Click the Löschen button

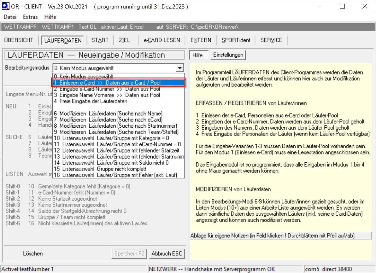pos(33,253)
